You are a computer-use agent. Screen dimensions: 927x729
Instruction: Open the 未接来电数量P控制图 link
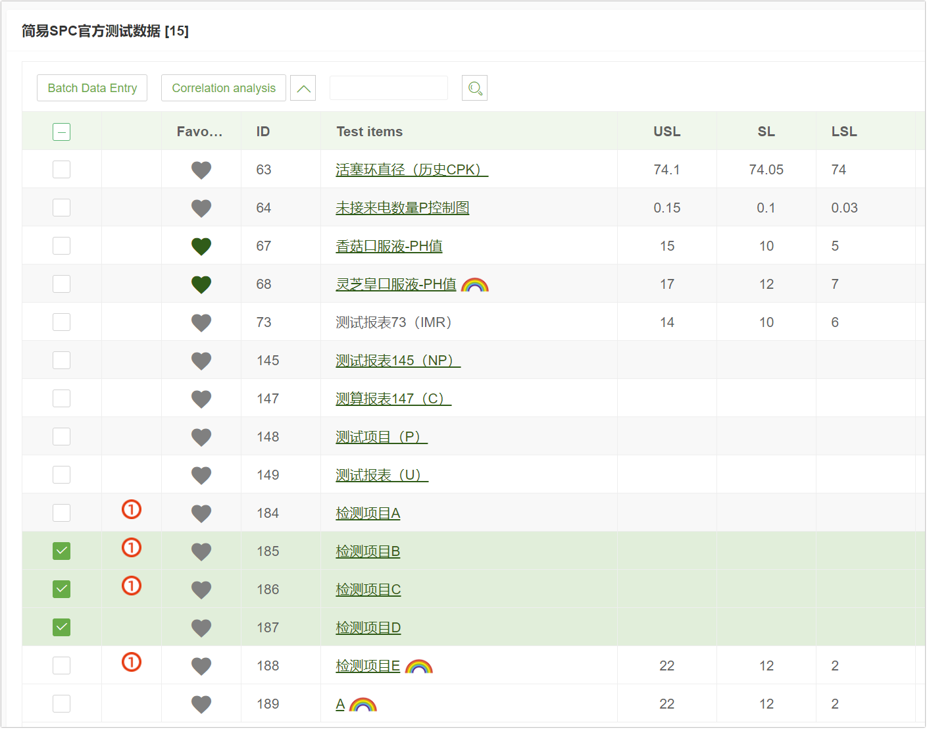coord(402,208)
